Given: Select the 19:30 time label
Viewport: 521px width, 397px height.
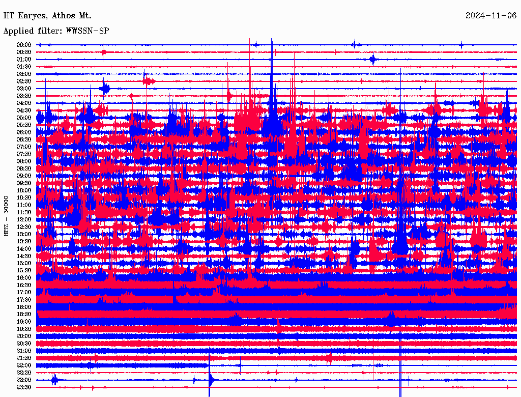Looking at the screenshot, I should tap(24, 329).
